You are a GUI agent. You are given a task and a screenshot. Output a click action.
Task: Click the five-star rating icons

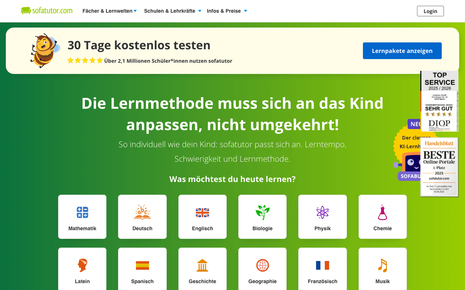click(85, 61)
